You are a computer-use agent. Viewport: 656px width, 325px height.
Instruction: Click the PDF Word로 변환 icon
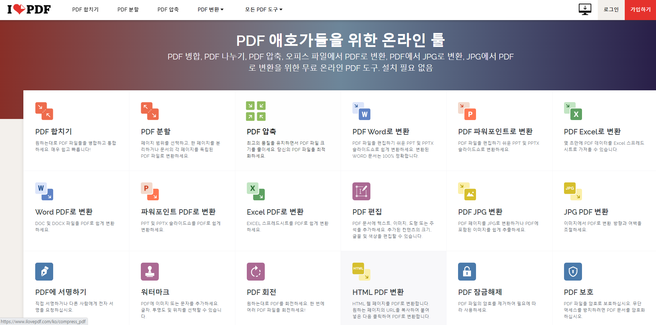361,111
